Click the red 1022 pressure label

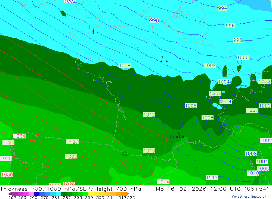71,157
